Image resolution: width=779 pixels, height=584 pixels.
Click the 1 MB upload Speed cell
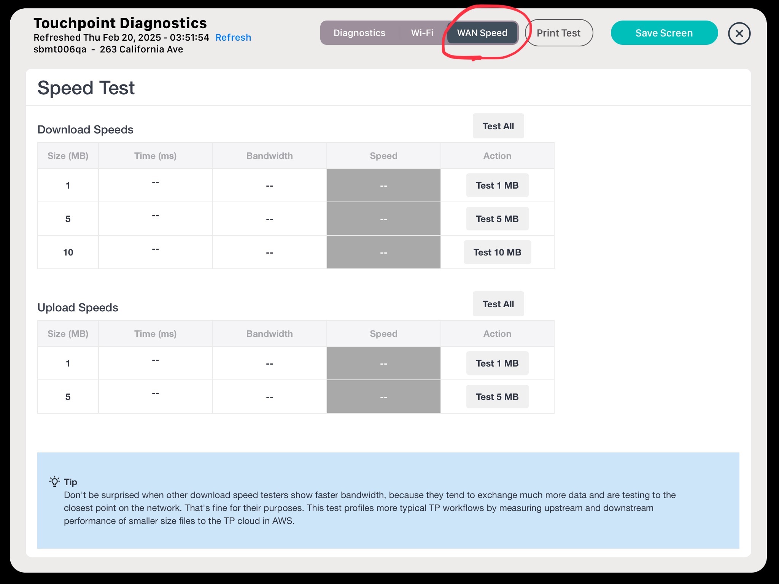tap(383, 363)
